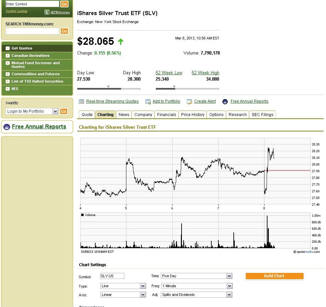Image resolution: width=326 pixels, height=307 pixels.
Task: Click the Volume bar chart area
Action: pyautogui.click(x=196, y=230)
